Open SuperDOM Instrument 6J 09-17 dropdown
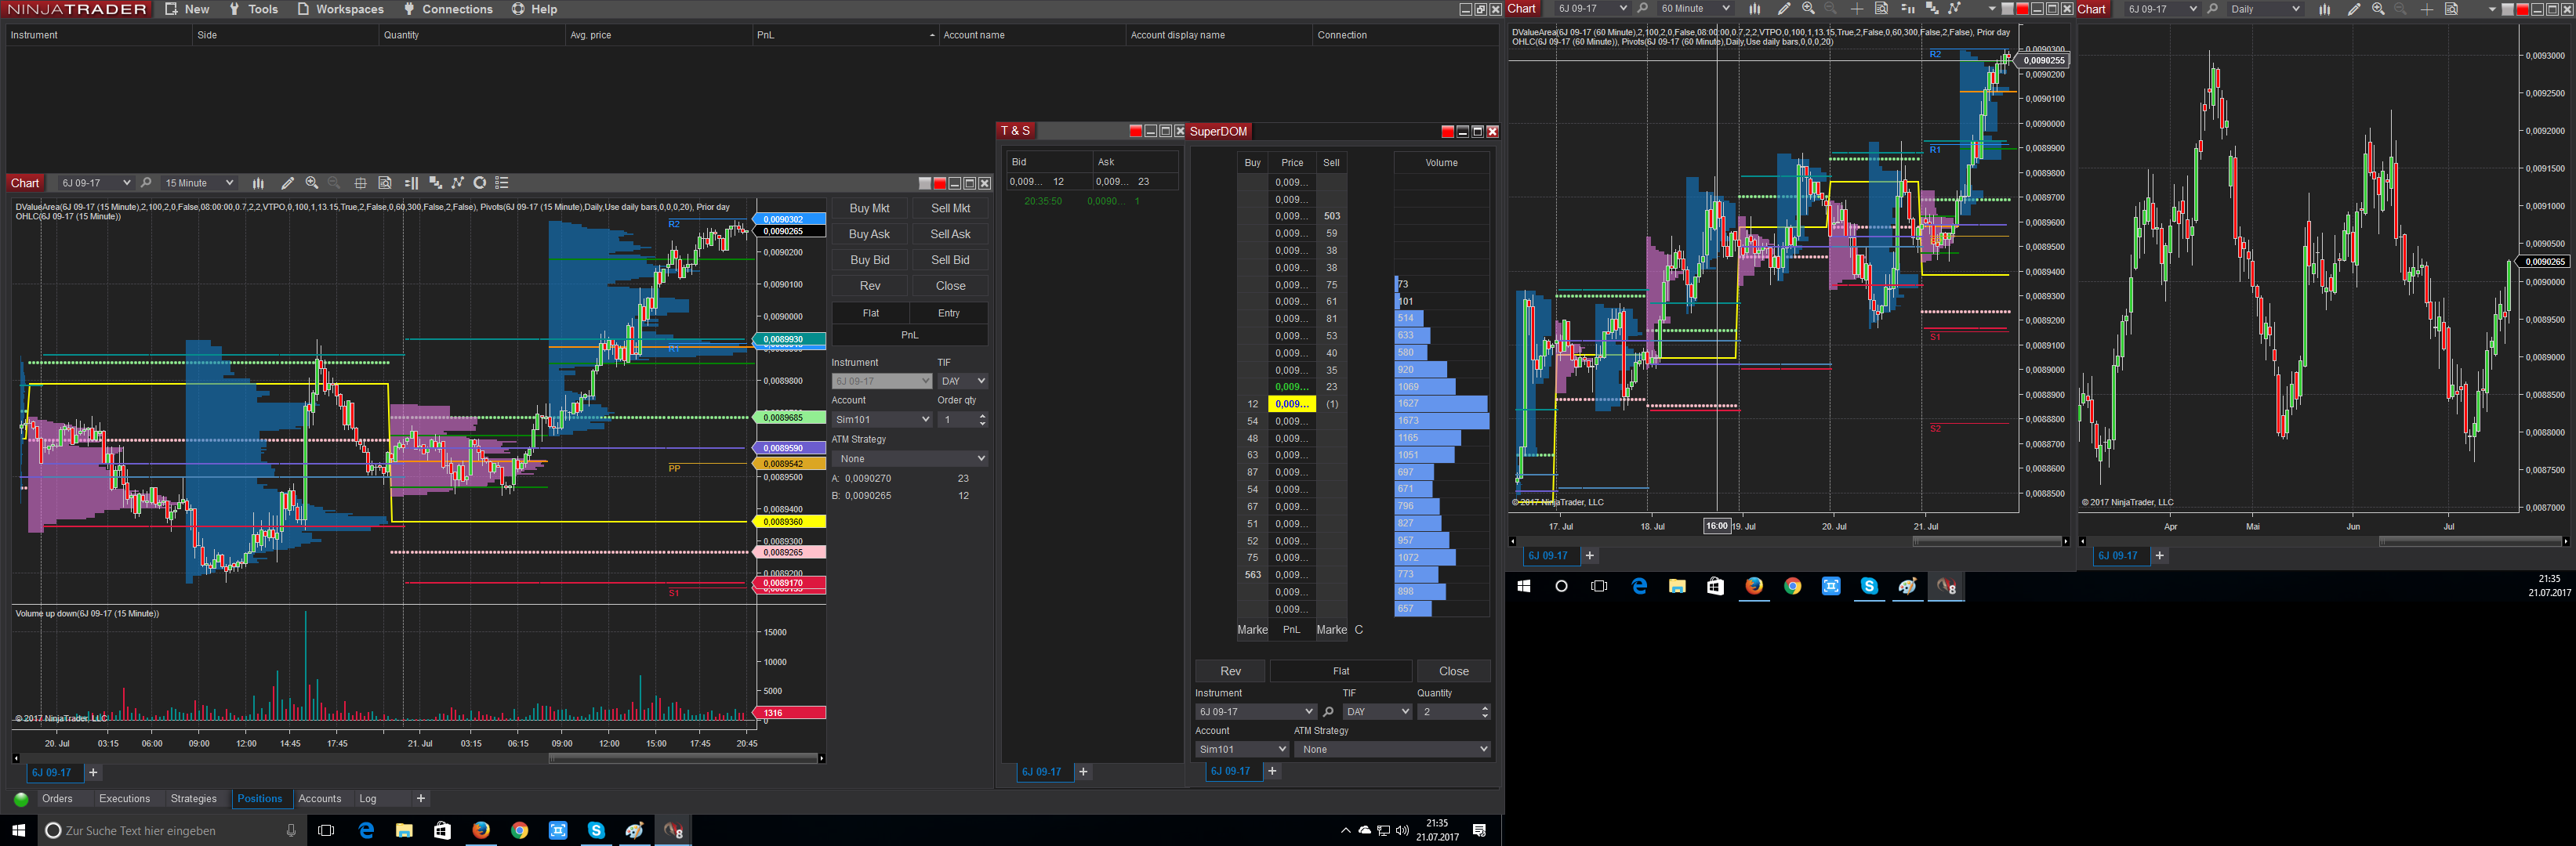This screenshot has height=846, width=2576. pyautogui.click(x=1255, y=712)
